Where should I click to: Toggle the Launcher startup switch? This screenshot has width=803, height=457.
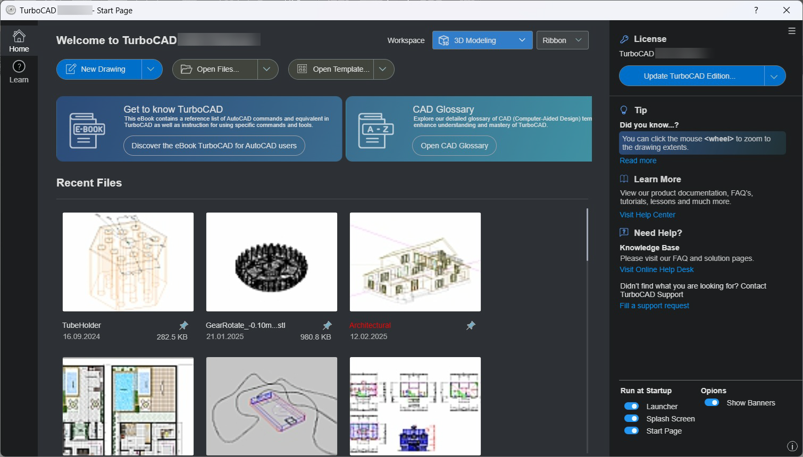[x=631, y=406]
